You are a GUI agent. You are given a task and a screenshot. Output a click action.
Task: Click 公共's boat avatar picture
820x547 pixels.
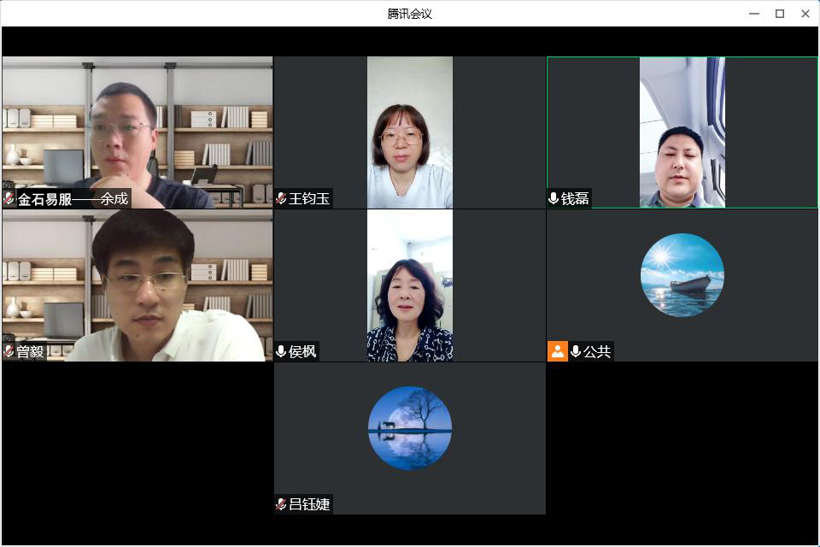682,275
